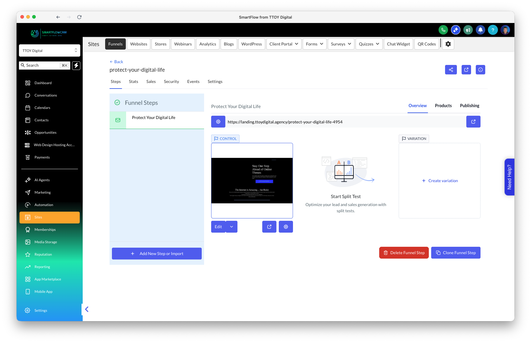The width and height of the screenshot is (531, 343).
Task: Open the Control step's settings gear below preview
Action: pos(286,227)
